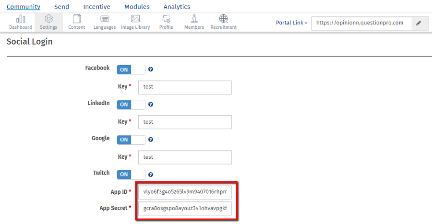Toggle the LinkedIn ON switch
This screenshot has height=224, width=432.
pos(131,105)
